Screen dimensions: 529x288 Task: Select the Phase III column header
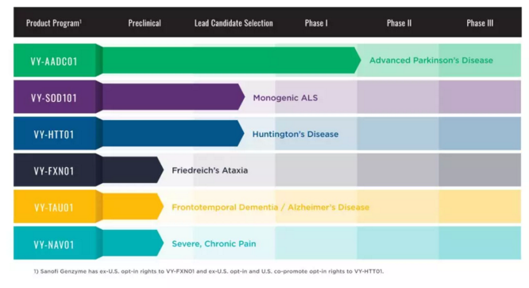(480, 23)
